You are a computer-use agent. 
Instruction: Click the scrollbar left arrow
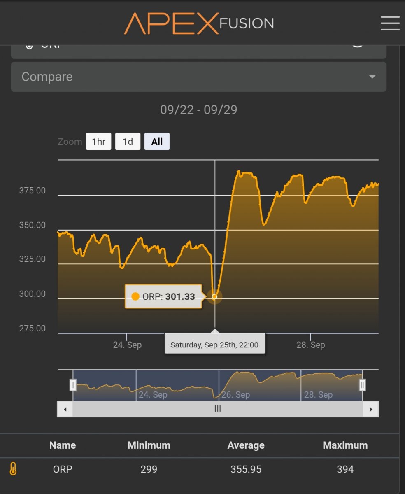point(65,409)
